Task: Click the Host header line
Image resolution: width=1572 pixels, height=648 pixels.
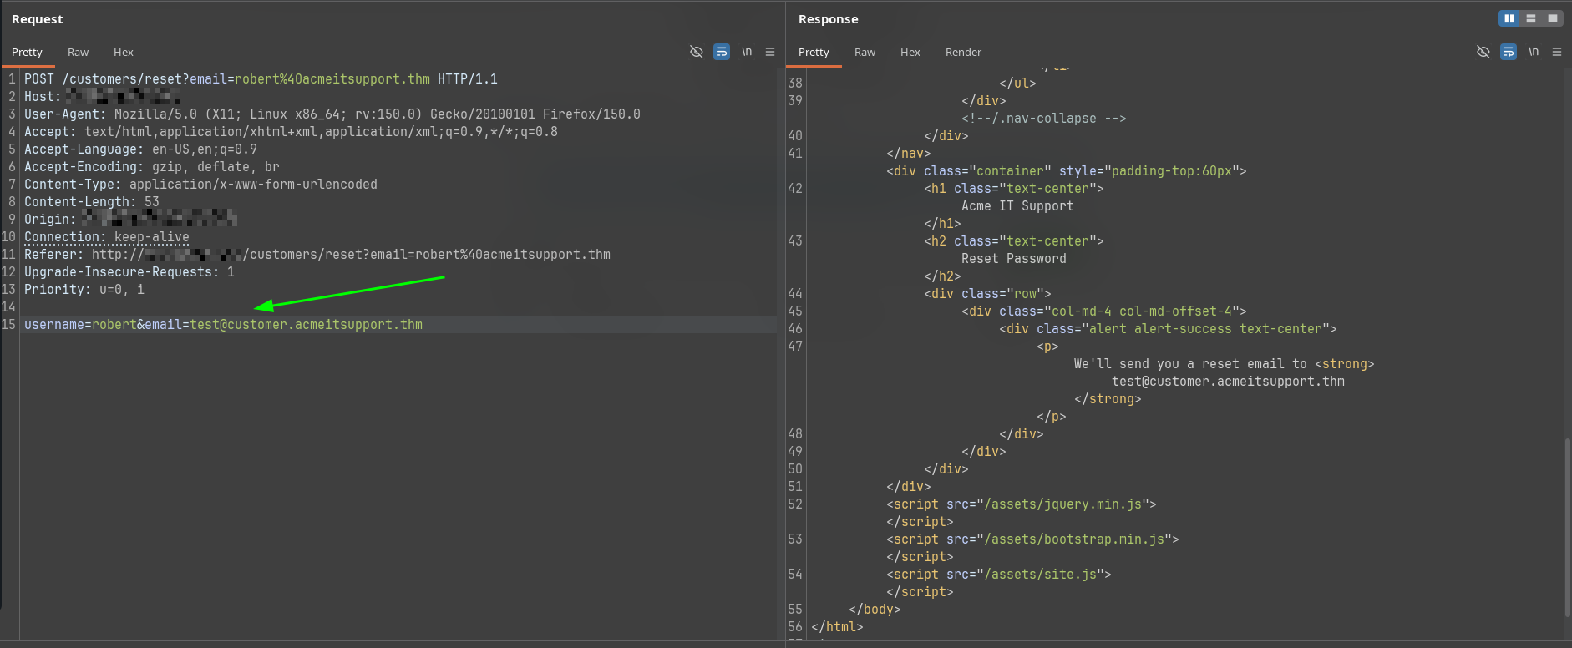Action: click(x=103, y=97)
